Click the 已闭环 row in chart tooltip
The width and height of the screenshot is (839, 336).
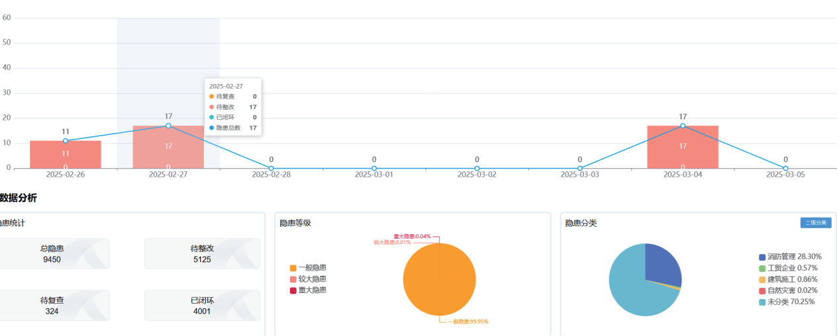coord(232,117)
